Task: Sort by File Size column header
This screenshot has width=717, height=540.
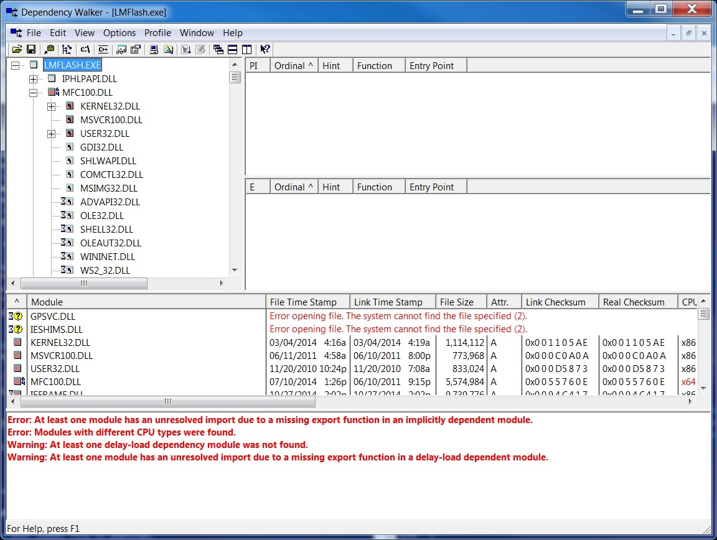Action: click(x=461, y=302)
